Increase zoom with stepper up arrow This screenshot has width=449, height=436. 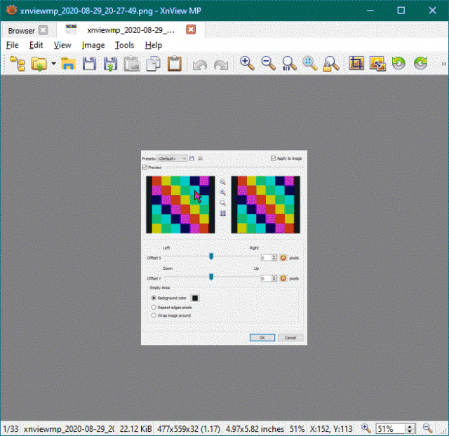410,426
